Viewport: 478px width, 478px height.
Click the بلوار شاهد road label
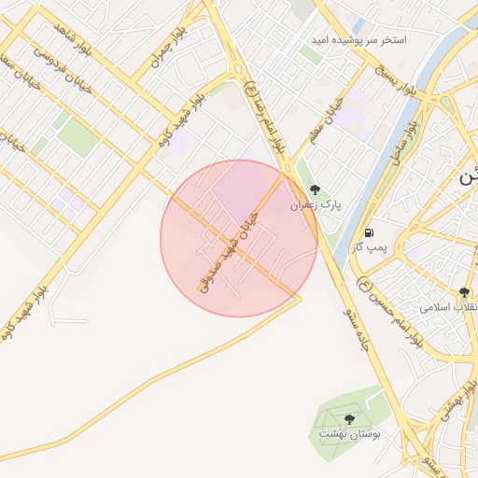(73, 39)
